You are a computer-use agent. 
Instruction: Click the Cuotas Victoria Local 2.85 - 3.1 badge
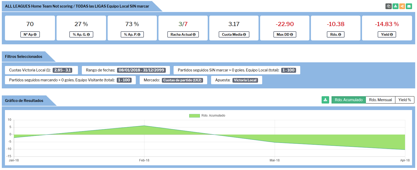coord(62,70)
